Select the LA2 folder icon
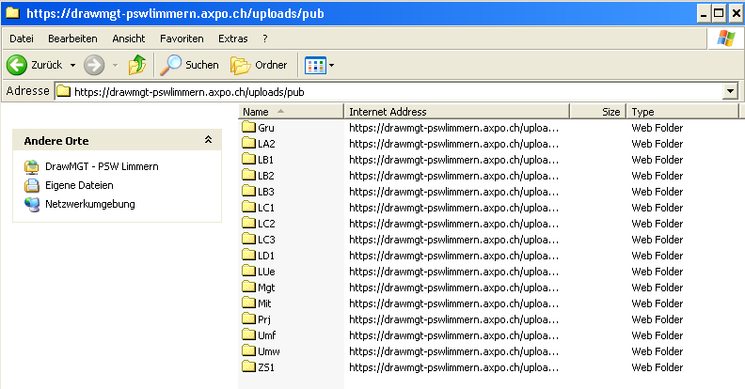Screen dimensions: 745x389 [248, 143]
